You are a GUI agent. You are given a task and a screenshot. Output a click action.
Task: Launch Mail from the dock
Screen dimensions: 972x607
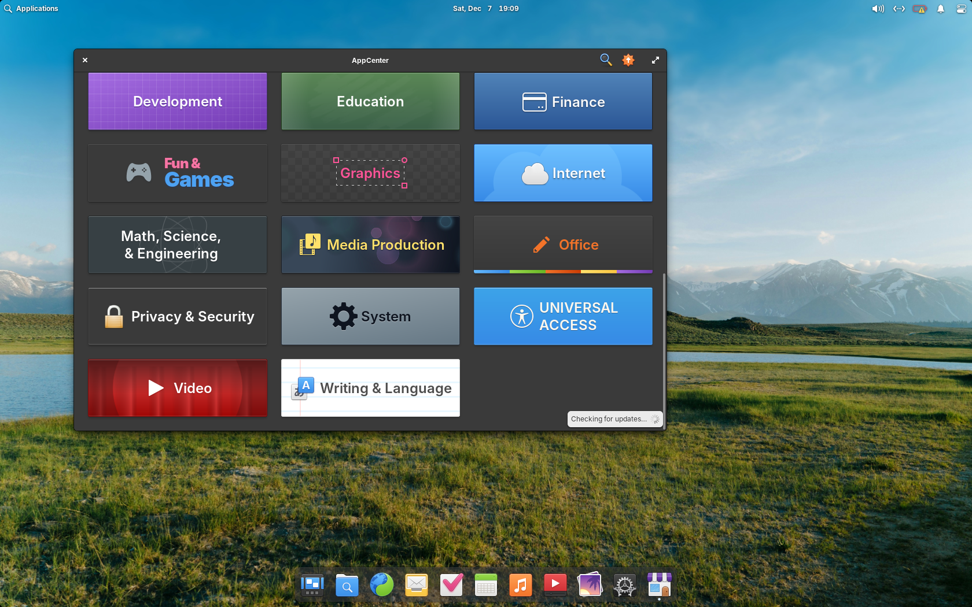(417, 585)
